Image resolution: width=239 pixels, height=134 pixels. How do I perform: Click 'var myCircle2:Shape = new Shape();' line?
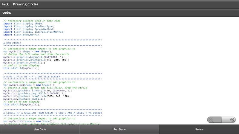tap(29, 85)
